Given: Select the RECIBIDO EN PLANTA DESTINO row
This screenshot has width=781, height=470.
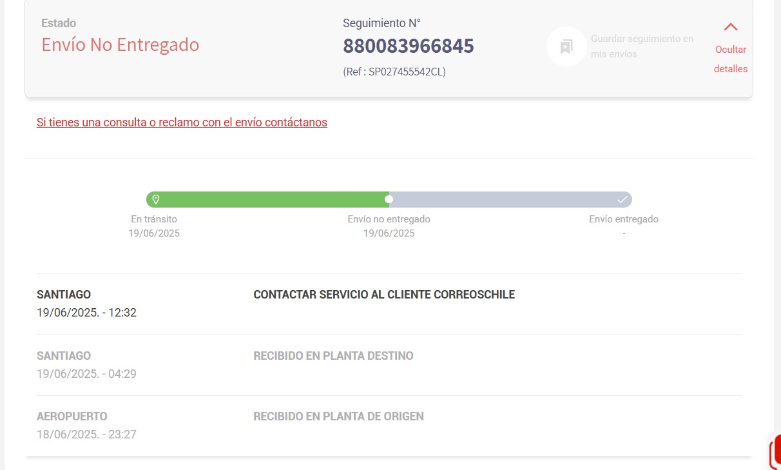Looking at the screenshot, I should 333,355.
